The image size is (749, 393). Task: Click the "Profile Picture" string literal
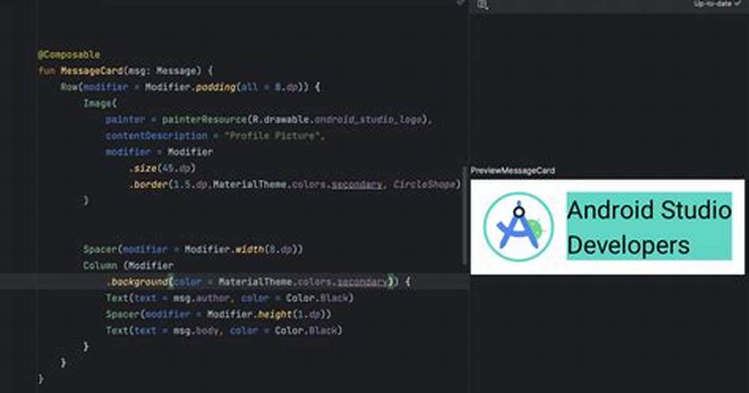click(274, 136)
